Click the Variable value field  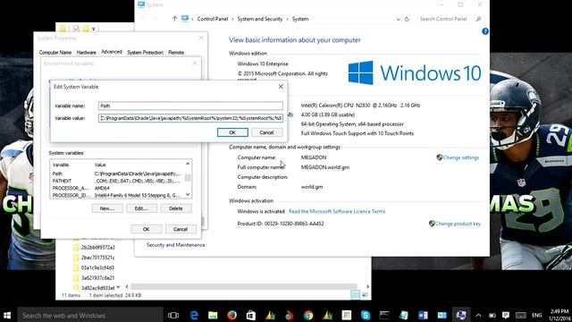point(190,118)
